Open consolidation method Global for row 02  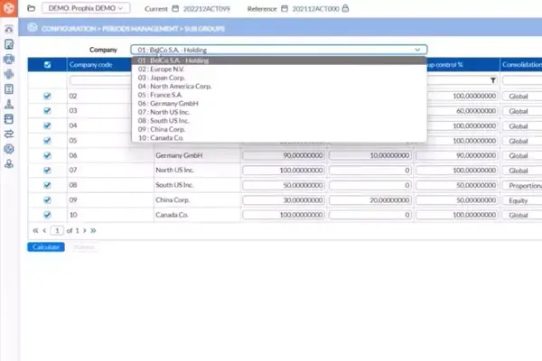[523, 96]
